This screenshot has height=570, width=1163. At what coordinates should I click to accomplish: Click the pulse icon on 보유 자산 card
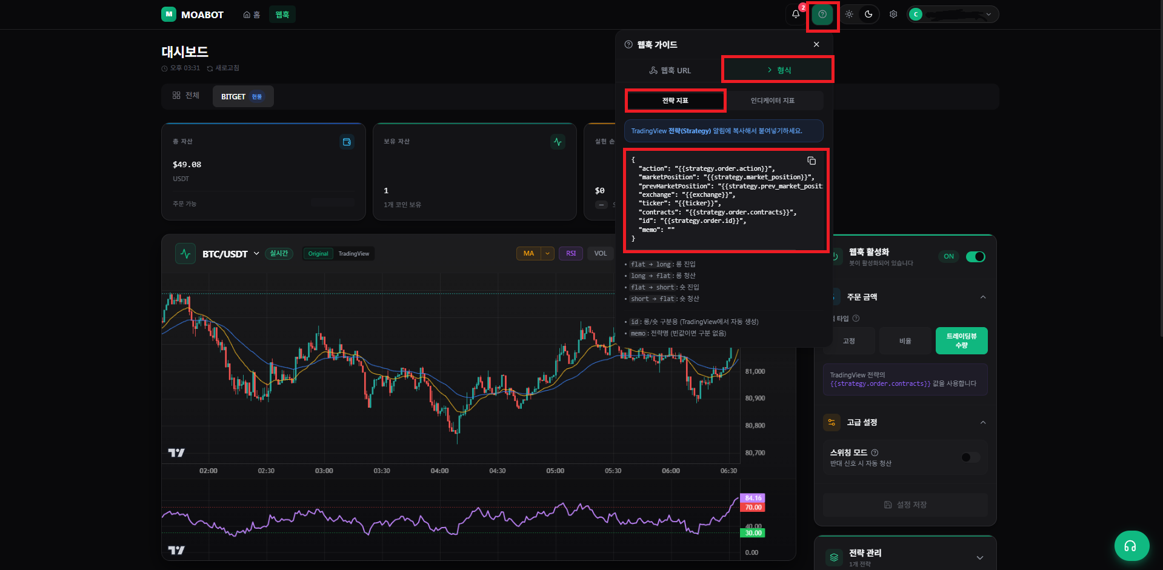click(558, 142)
